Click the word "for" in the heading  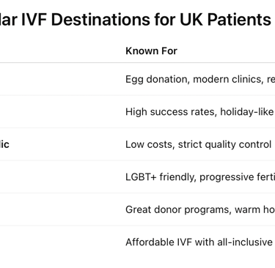[165, 19]
